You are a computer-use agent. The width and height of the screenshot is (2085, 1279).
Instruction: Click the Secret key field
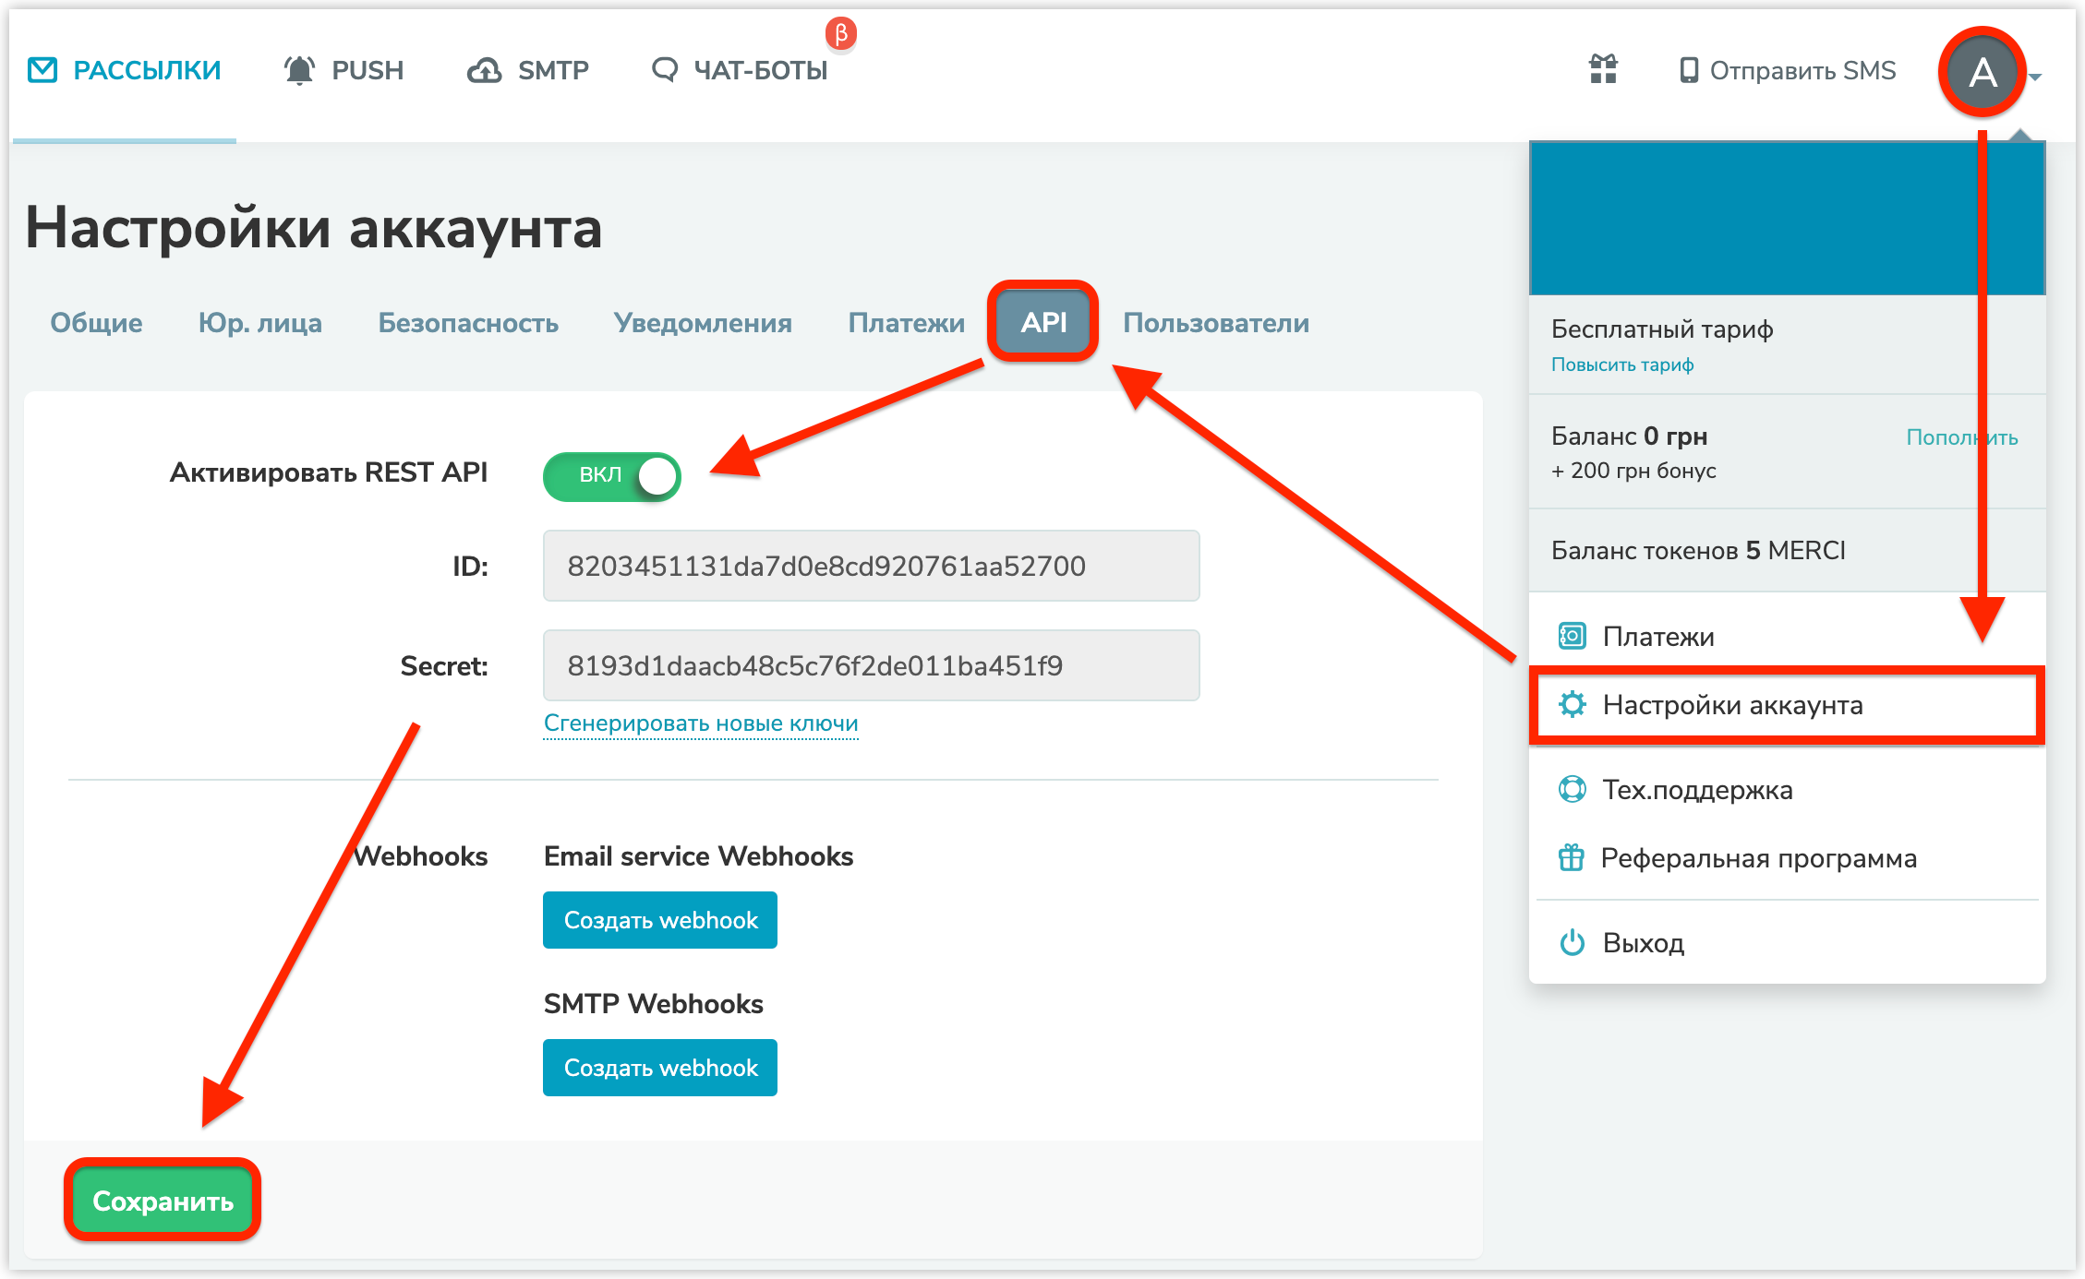871,665
